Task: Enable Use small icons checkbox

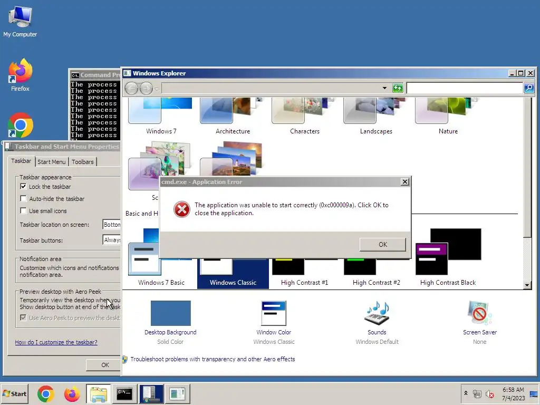Action: (x=23, y=211)
